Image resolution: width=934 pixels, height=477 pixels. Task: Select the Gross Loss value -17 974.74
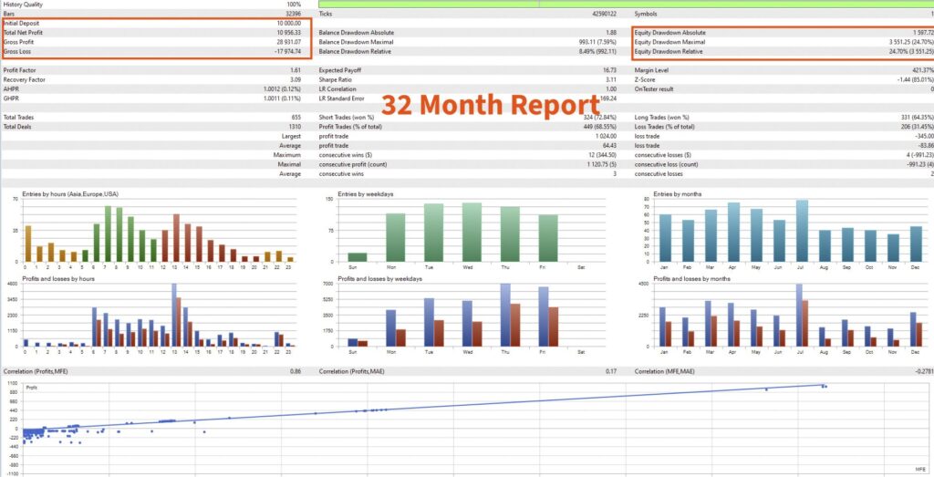point(287,52)
